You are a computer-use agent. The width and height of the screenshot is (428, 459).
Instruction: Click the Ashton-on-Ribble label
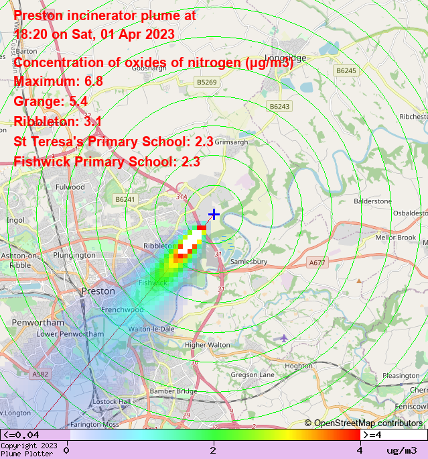[x=20, y=260]
